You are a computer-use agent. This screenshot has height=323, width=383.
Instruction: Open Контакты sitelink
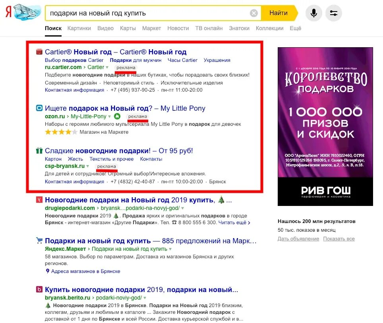point(151,159)
